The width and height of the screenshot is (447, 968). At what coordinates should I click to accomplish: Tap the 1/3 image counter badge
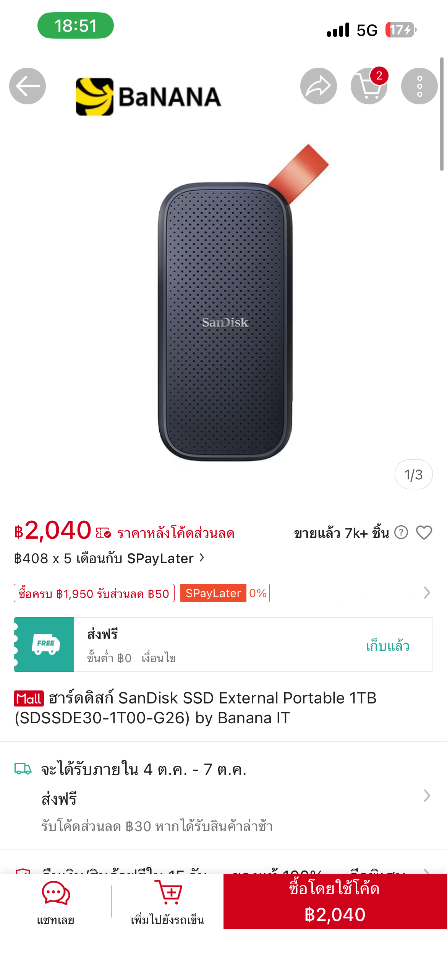(x=413, y=474)
